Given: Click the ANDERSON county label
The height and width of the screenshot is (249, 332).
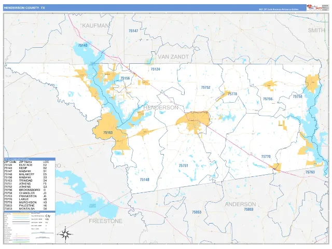Looking at the screenshot, I should [240, 204].
